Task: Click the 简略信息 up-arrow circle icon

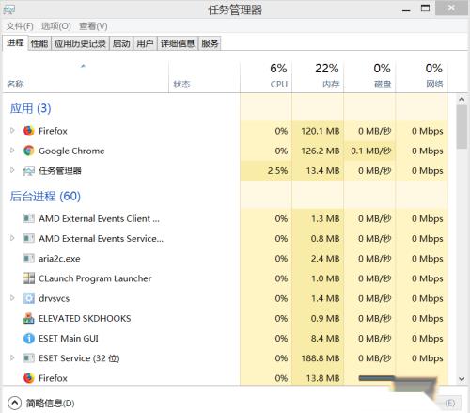Action: point(14,403)
